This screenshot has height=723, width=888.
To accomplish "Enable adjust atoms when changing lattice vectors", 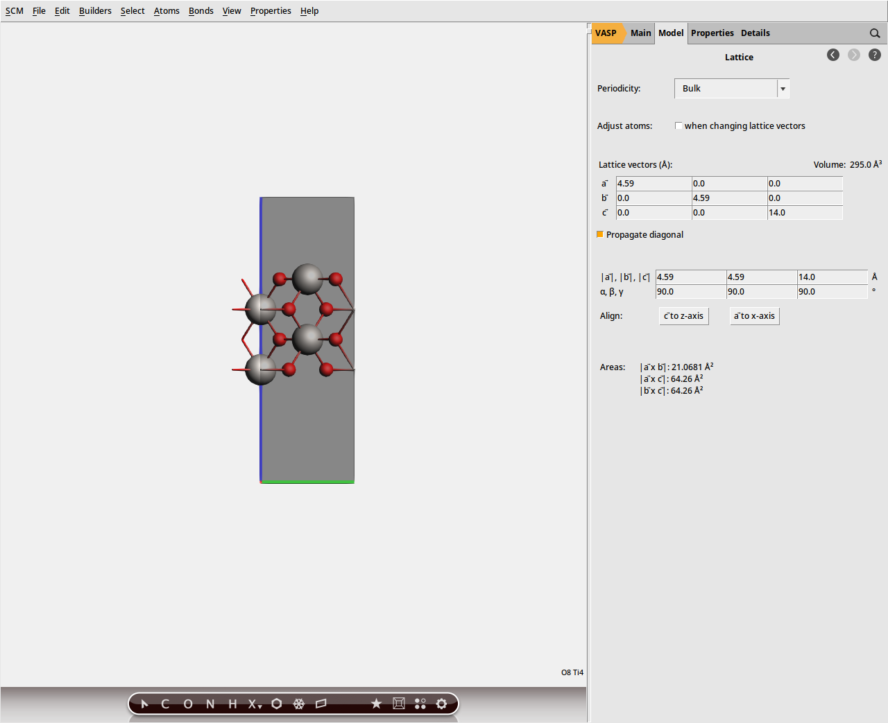I will 678,125.
